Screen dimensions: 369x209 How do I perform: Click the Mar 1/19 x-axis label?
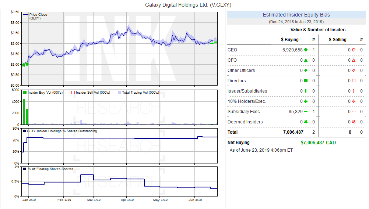coord(94,200)
